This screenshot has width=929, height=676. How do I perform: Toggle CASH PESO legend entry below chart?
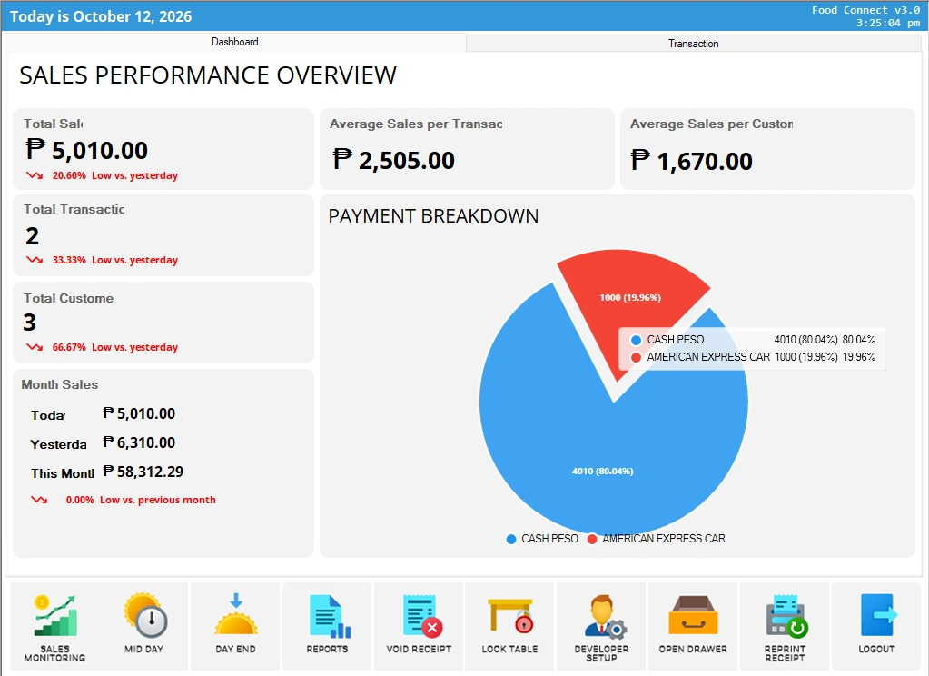pos(542,539)
